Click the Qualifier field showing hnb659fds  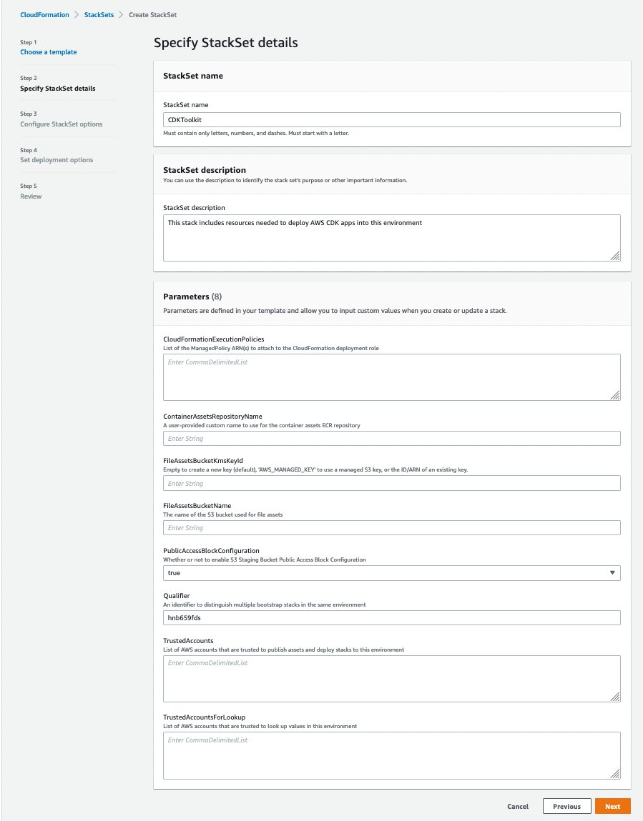click(x=391, y=617)
